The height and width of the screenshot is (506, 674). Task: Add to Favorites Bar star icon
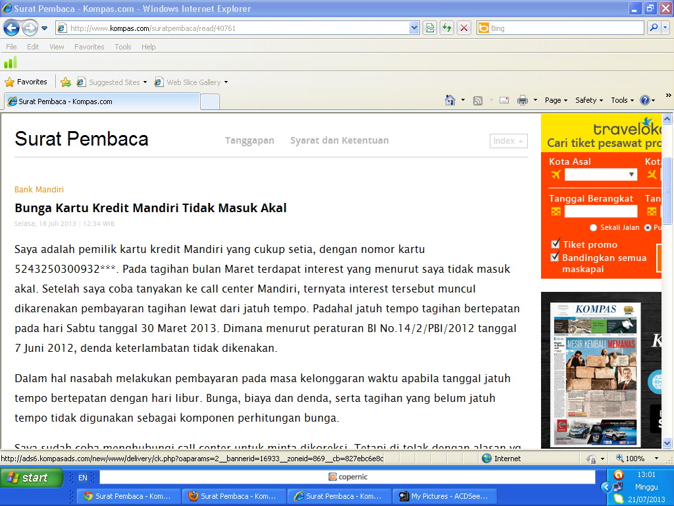(x=66, y=82)
